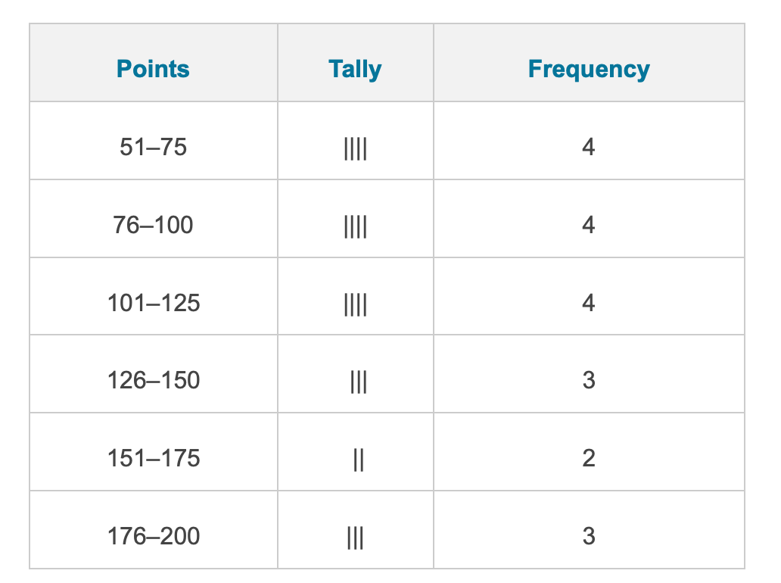Click the Frequency column header
The width and height of the screenshot is (781, 583).
[589, 69]
